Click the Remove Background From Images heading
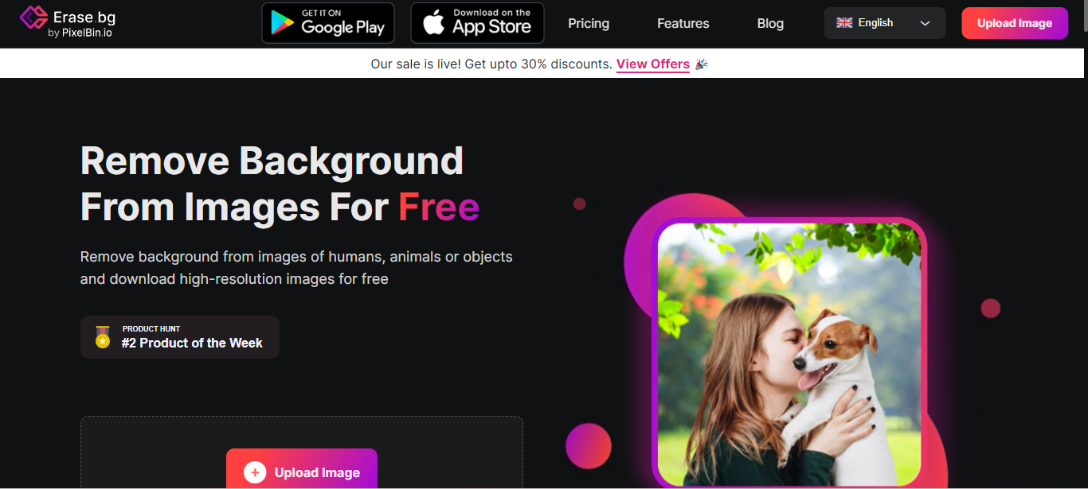The height and width of the screenshot is (489, 1088). (280, 184)
